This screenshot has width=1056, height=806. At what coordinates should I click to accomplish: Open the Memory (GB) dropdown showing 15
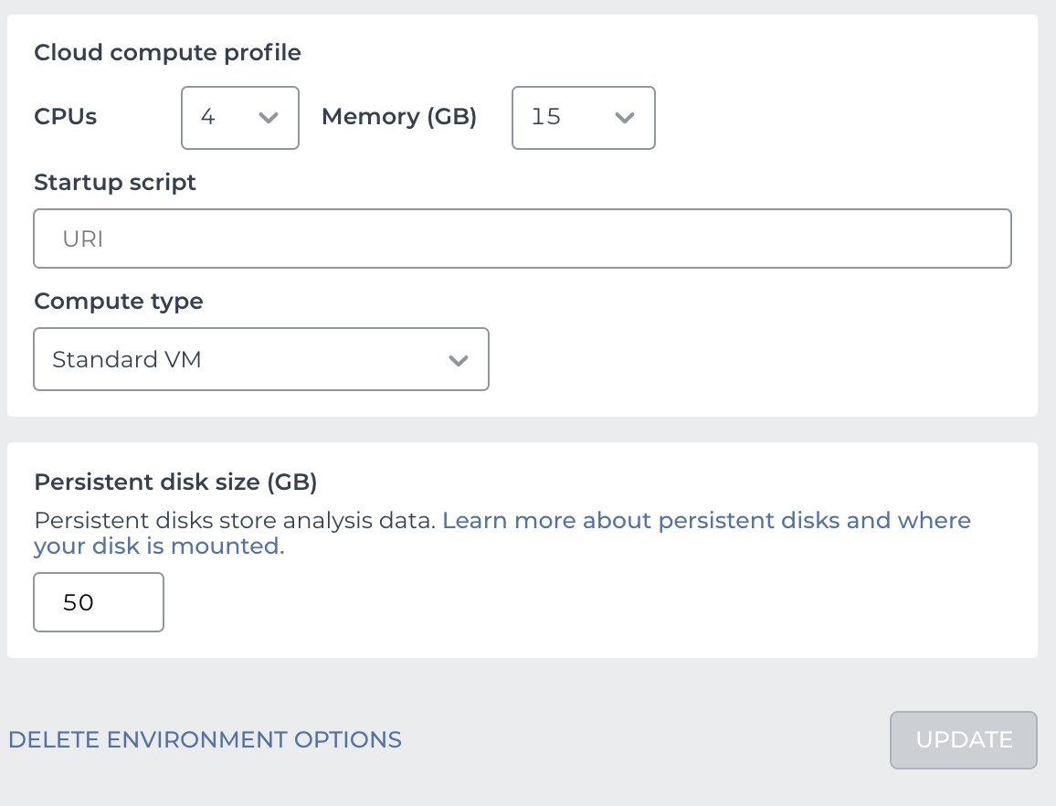(583, 118)
